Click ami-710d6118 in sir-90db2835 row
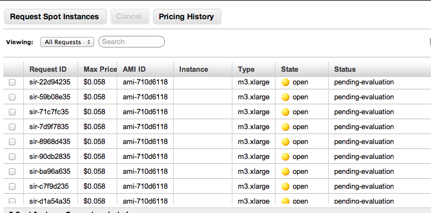 (145, 157)
